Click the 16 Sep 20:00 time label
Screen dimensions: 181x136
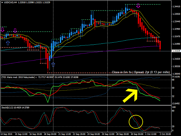pyautogui.click(x=36, y=134)
